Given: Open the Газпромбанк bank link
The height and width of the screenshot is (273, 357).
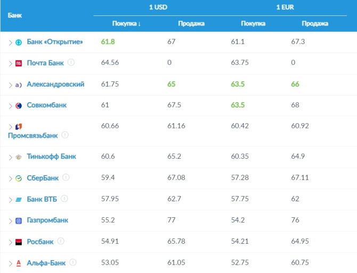Looking at the screenshot, I should click(x=47, y=220).
